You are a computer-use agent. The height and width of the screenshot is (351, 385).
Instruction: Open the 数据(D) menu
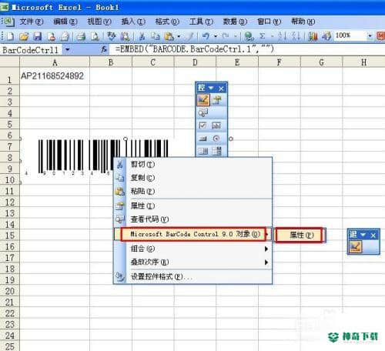[x=235, y=22]
